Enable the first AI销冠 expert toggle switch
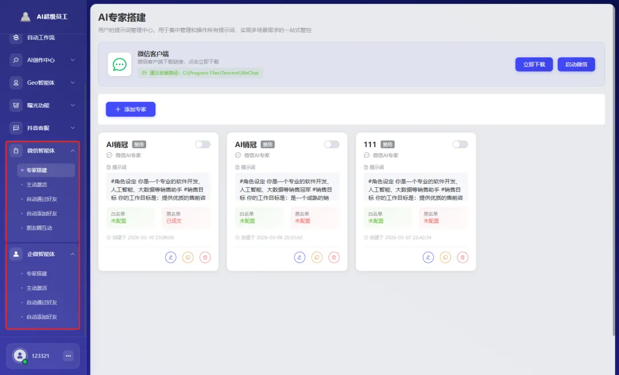619x375 pixels. click(202, 144)
